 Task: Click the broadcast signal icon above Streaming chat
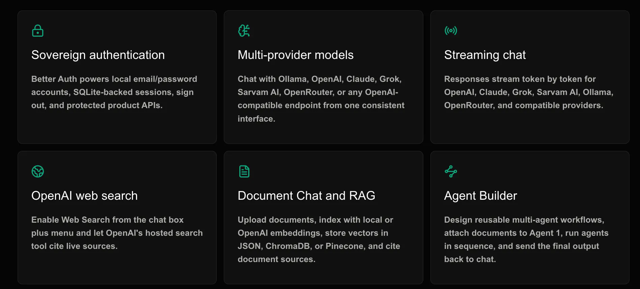[451, 31]
